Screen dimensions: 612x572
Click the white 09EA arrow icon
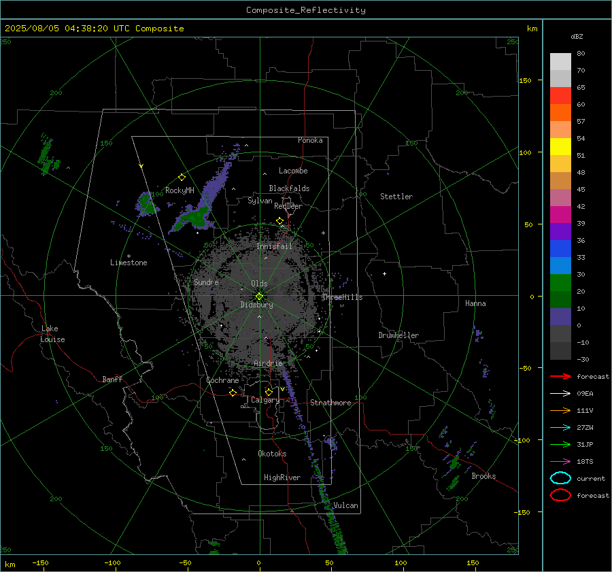[x=560, y=394]
